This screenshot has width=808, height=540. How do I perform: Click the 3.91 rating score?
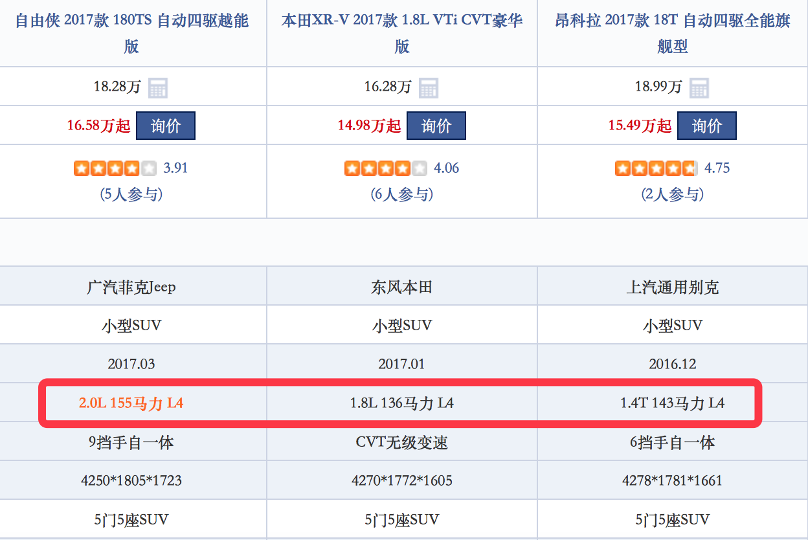click(x=175, y=168)
